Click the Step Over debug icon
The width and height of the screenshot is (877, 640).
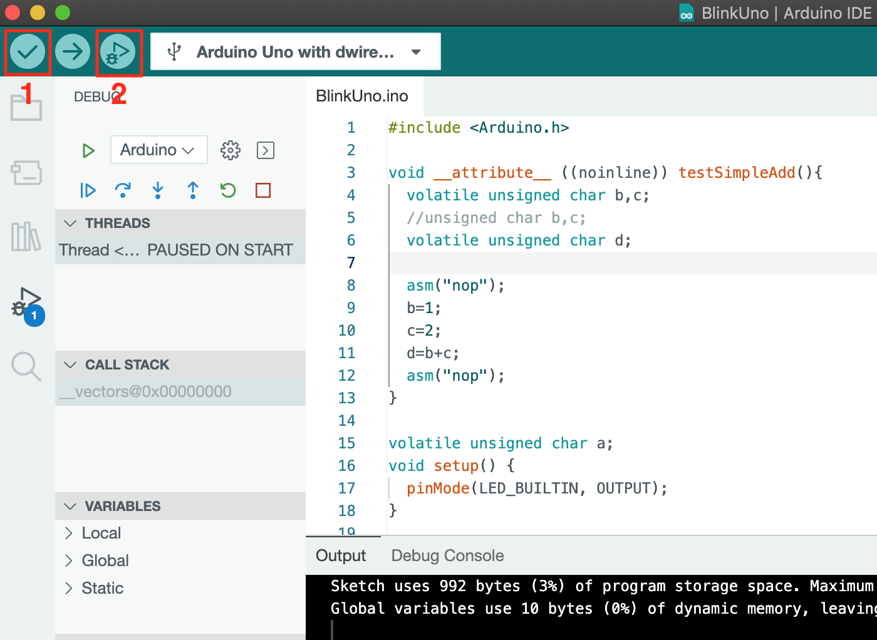[x=123, y=190]
